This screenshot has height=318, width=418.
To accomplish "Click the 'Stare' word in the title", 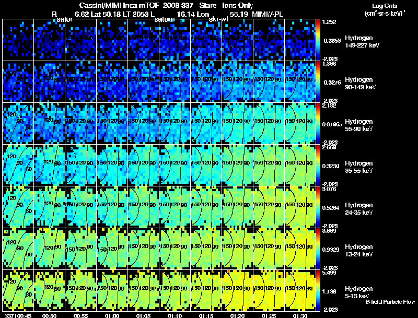I will [207, 5].
